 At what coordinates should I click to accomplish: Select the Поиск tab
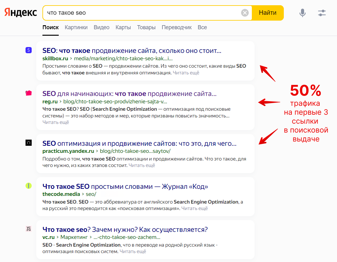click(x=50, y=27)
